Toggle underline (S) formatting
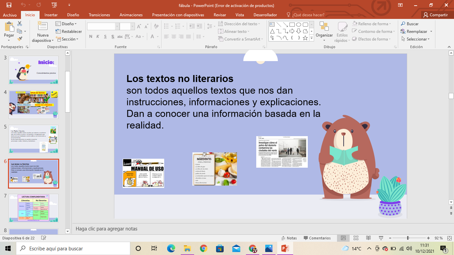The width and height of the screenshot is (454, 255). [x=105, y=37]
